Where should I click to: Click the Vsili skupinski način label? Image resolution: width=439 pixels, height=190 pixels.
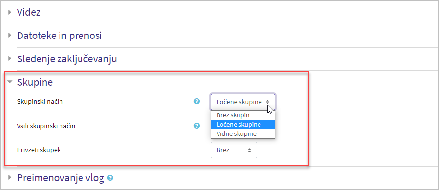pos(46,126)
